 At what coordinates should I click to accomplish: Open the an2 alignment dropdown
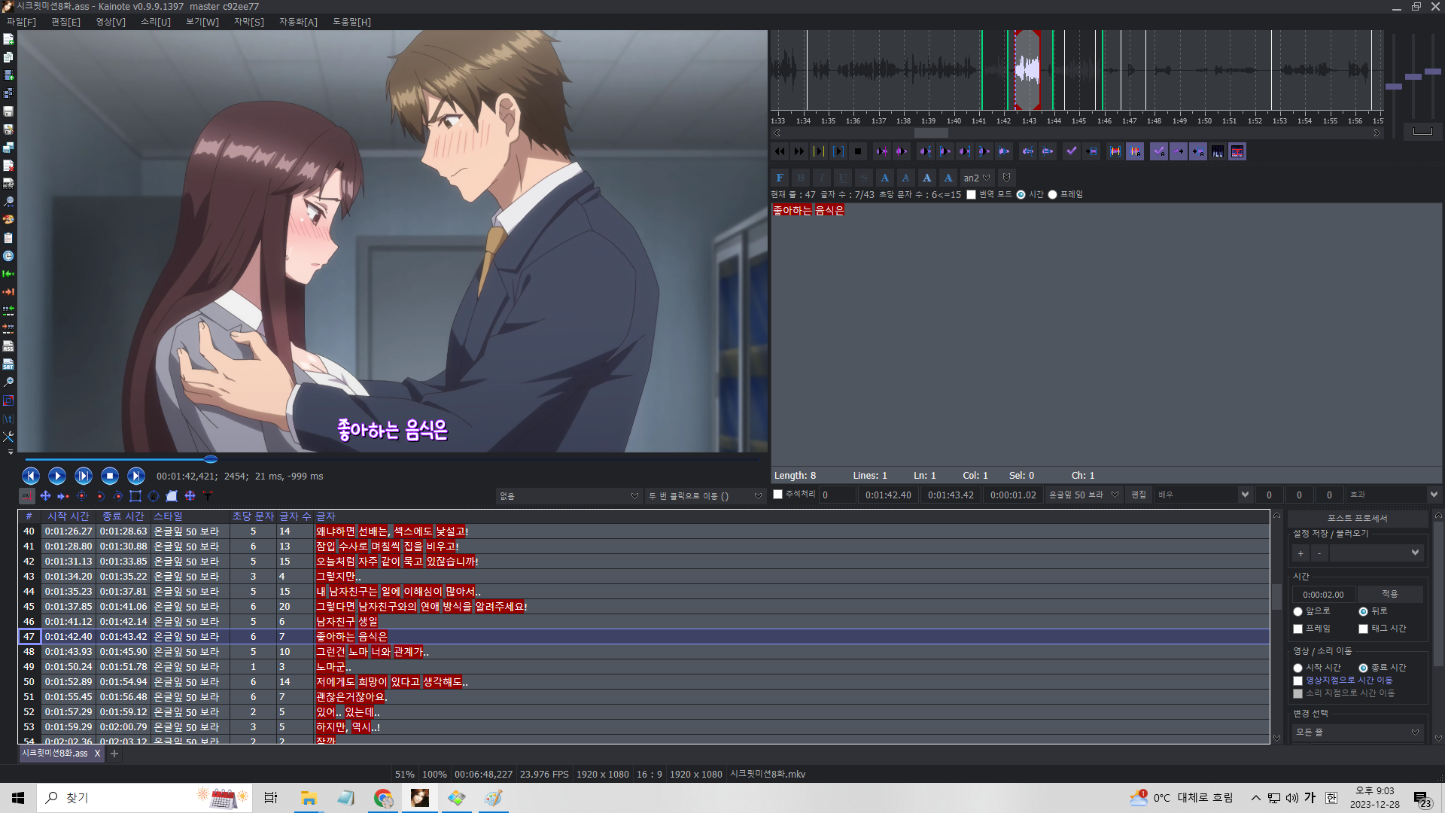pyautogui.click(x=977, y=178)
